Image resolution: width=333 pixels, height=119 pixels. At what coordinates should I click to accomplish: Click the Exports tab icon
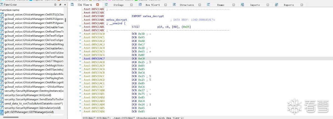(277, 5)
